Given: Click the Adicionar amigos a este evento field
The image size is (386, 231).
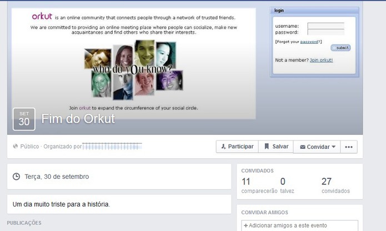Looking at the screenshot, I should point(299,225).
